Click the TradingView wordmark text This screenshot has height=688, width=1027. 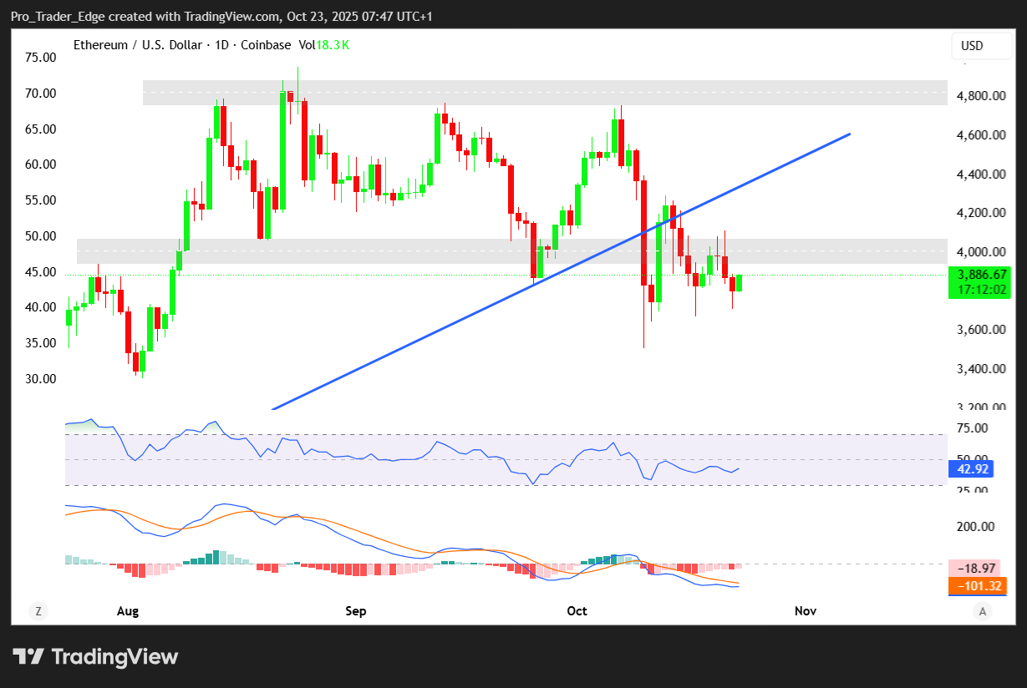115,657
